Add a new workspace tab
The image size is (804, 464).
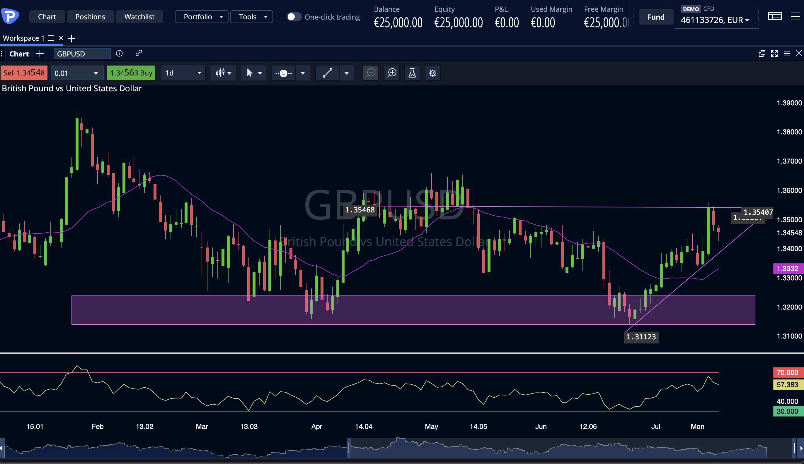coord(71,39)
